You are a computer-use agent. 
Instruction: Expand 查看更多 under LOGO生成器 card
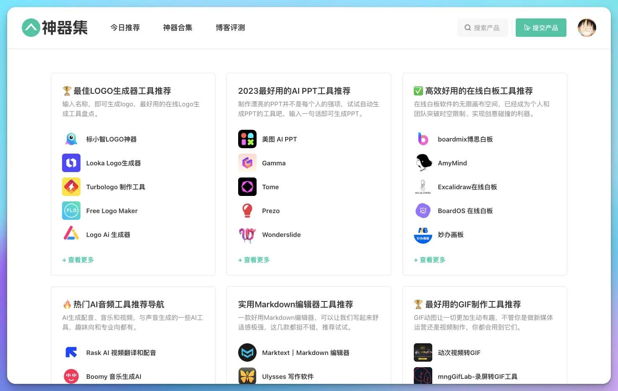pyautogui.click(x=78, y=260)
